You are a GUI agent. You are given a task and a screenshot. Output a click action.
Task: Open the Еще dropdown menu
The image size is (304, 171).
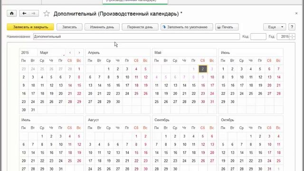pyautogui.click(x=275, y=27)
